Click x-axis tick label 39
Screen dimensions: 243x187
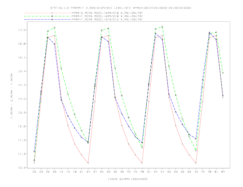coord(122,172)
